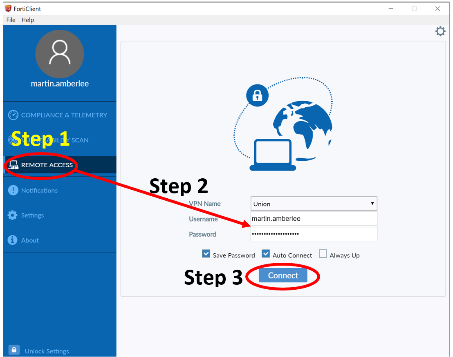Enable the Save Password checkbox
The image size is (453, 357).
(206, 253)
